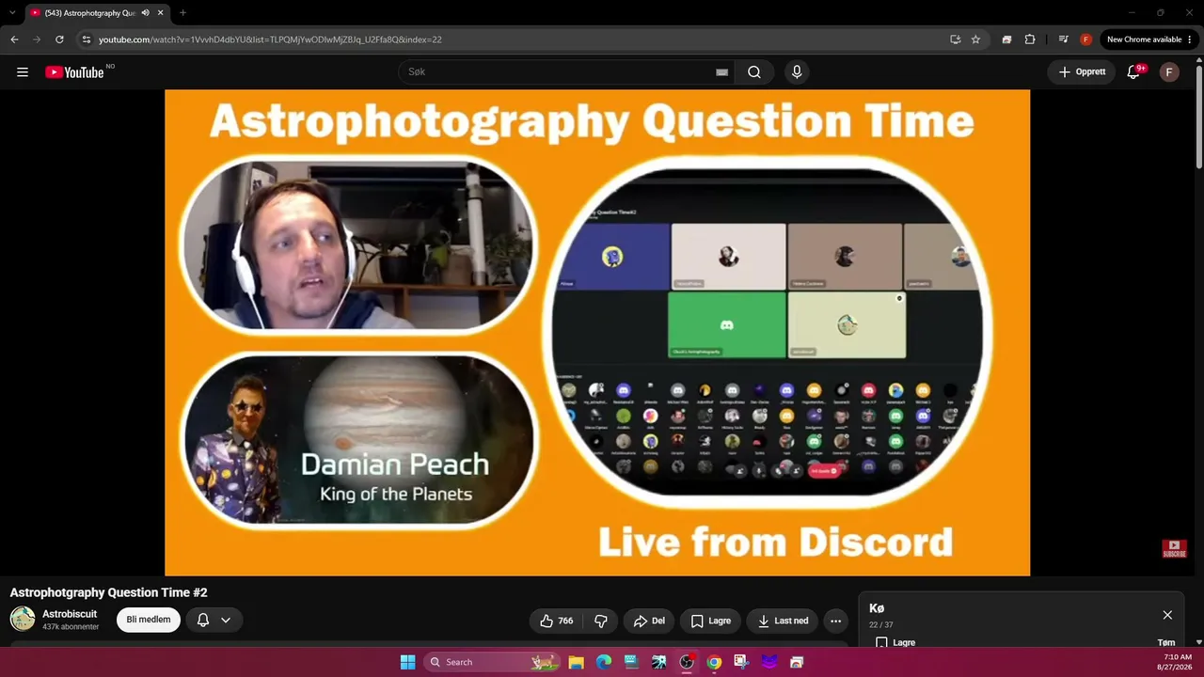Viewport: 1204px width, 677px height.
Task: Share the video with Del button
Action: (649, 621)
